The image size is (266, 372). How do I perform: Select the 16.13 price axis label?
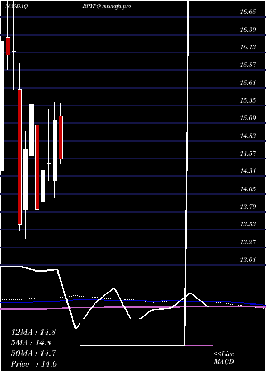point(248,47)
